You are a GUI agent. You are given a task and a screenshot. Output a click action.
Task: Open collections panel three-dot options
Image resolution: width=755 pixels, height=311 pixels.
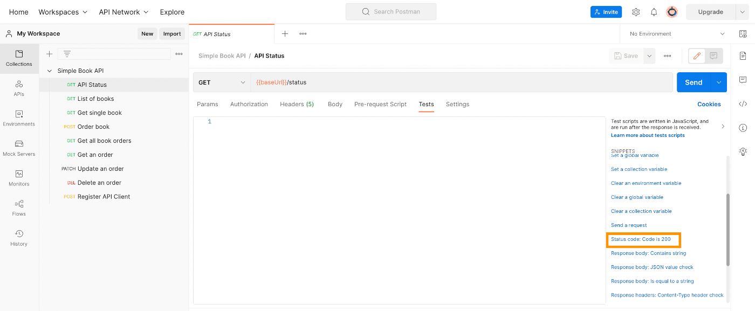[x=179, y=54]
